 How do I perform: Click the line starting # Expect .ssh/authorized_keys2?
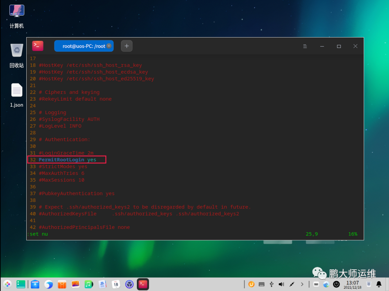click(145, 207)
